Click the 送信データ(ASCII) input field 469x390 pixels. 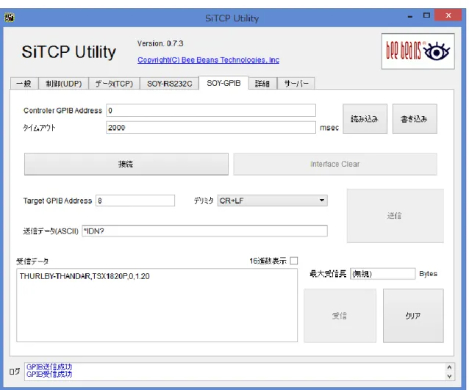204,231
